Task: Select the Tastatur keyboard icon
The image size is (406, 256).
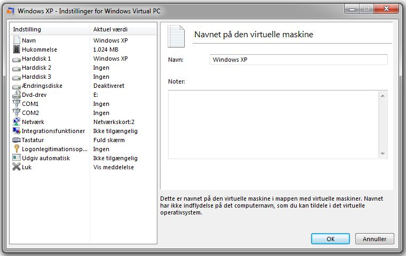Action: (17, 140)
